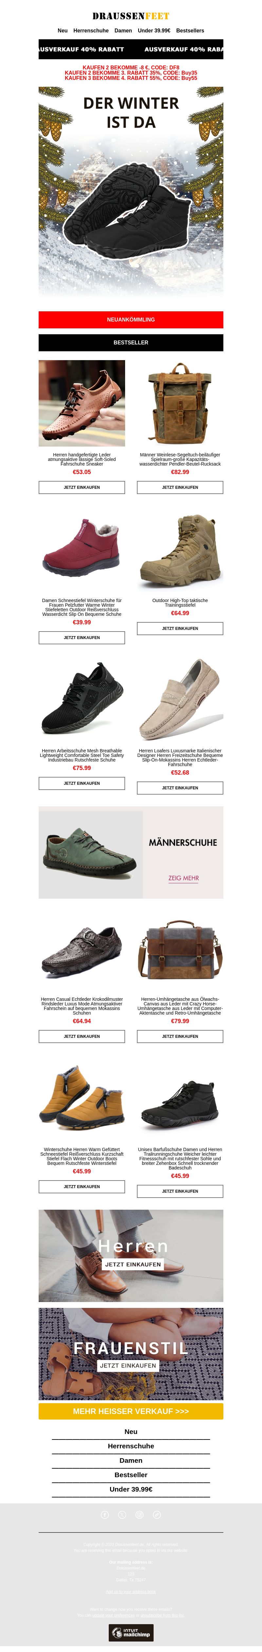Click the black BESTSELLER button

[x=131, y=342]
